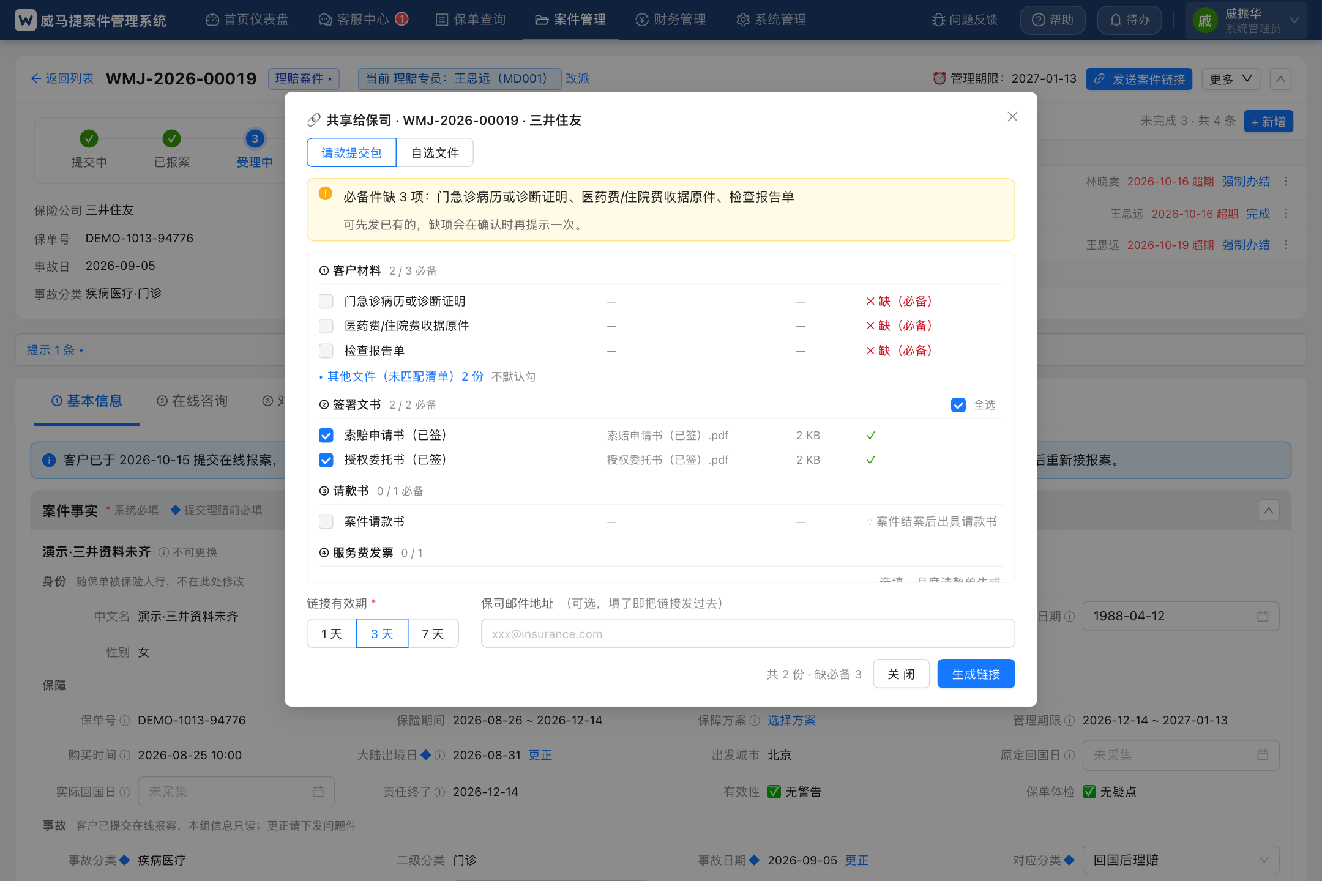This screenshot has height=881, width=1322.
Task: Switch to 自选文件 tab
Action: coord(435,152)
